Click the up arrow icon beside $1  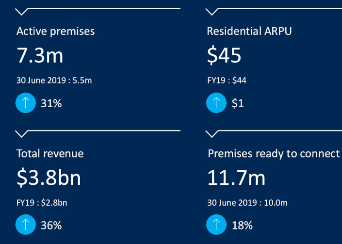pos(216,103)
